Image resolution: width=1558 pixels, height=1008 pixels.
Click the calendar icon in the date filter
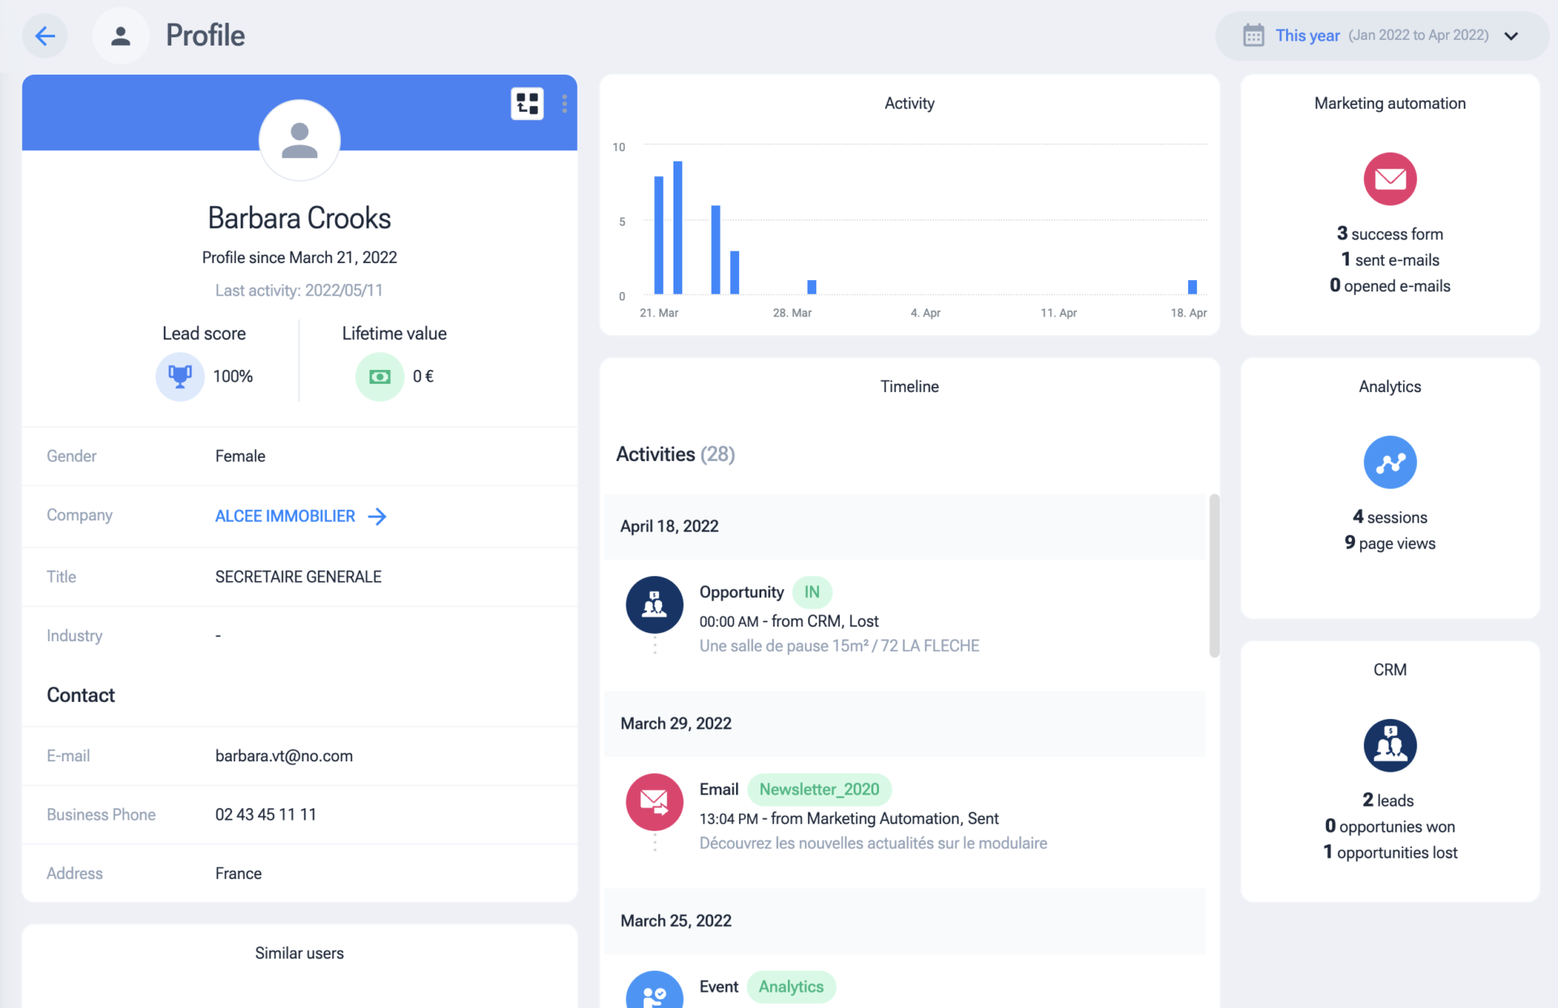pyautogui.click(x=1254, y=35)
